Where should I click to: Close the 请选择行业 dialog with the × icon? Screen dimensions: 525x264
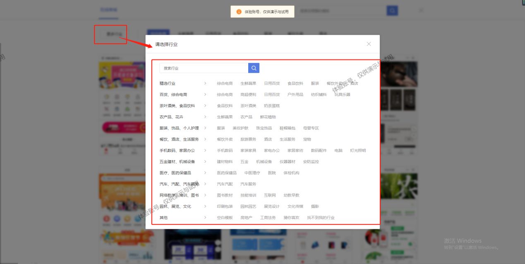point(368,43)
